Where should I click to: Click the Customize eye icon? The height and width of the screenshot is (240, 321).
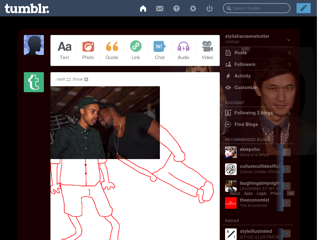[x=228, y=87]
